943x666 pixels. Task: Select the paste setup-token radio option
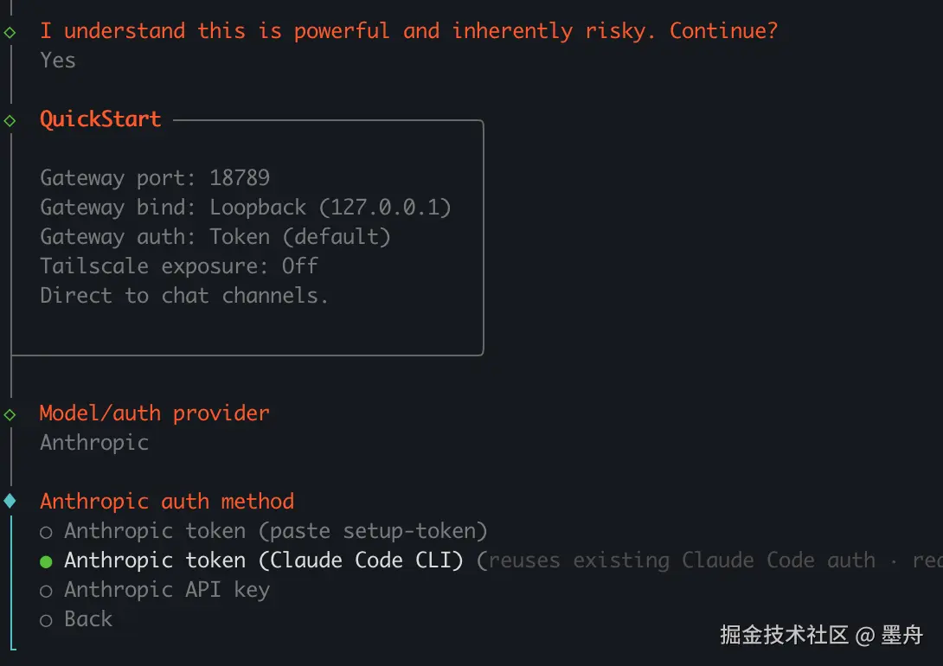(x=46, y=532)
